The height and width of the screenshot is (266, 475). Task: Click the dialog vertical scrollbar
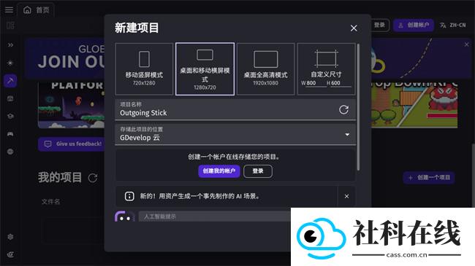pos(358,107)
